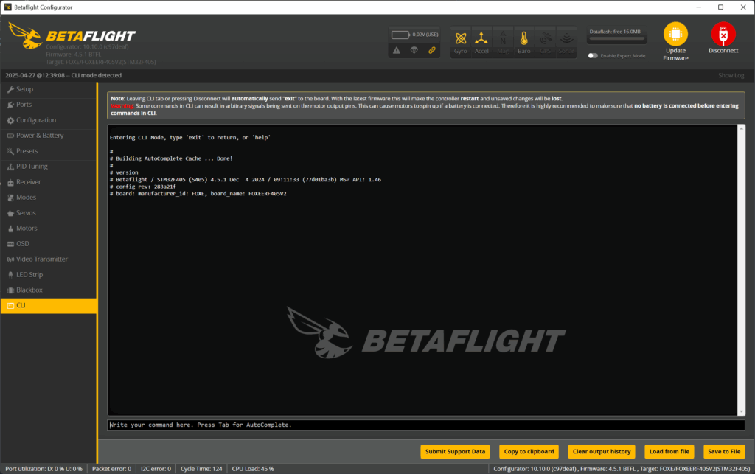
Task: Open the OSD tab
Action: tap(48, 244)
